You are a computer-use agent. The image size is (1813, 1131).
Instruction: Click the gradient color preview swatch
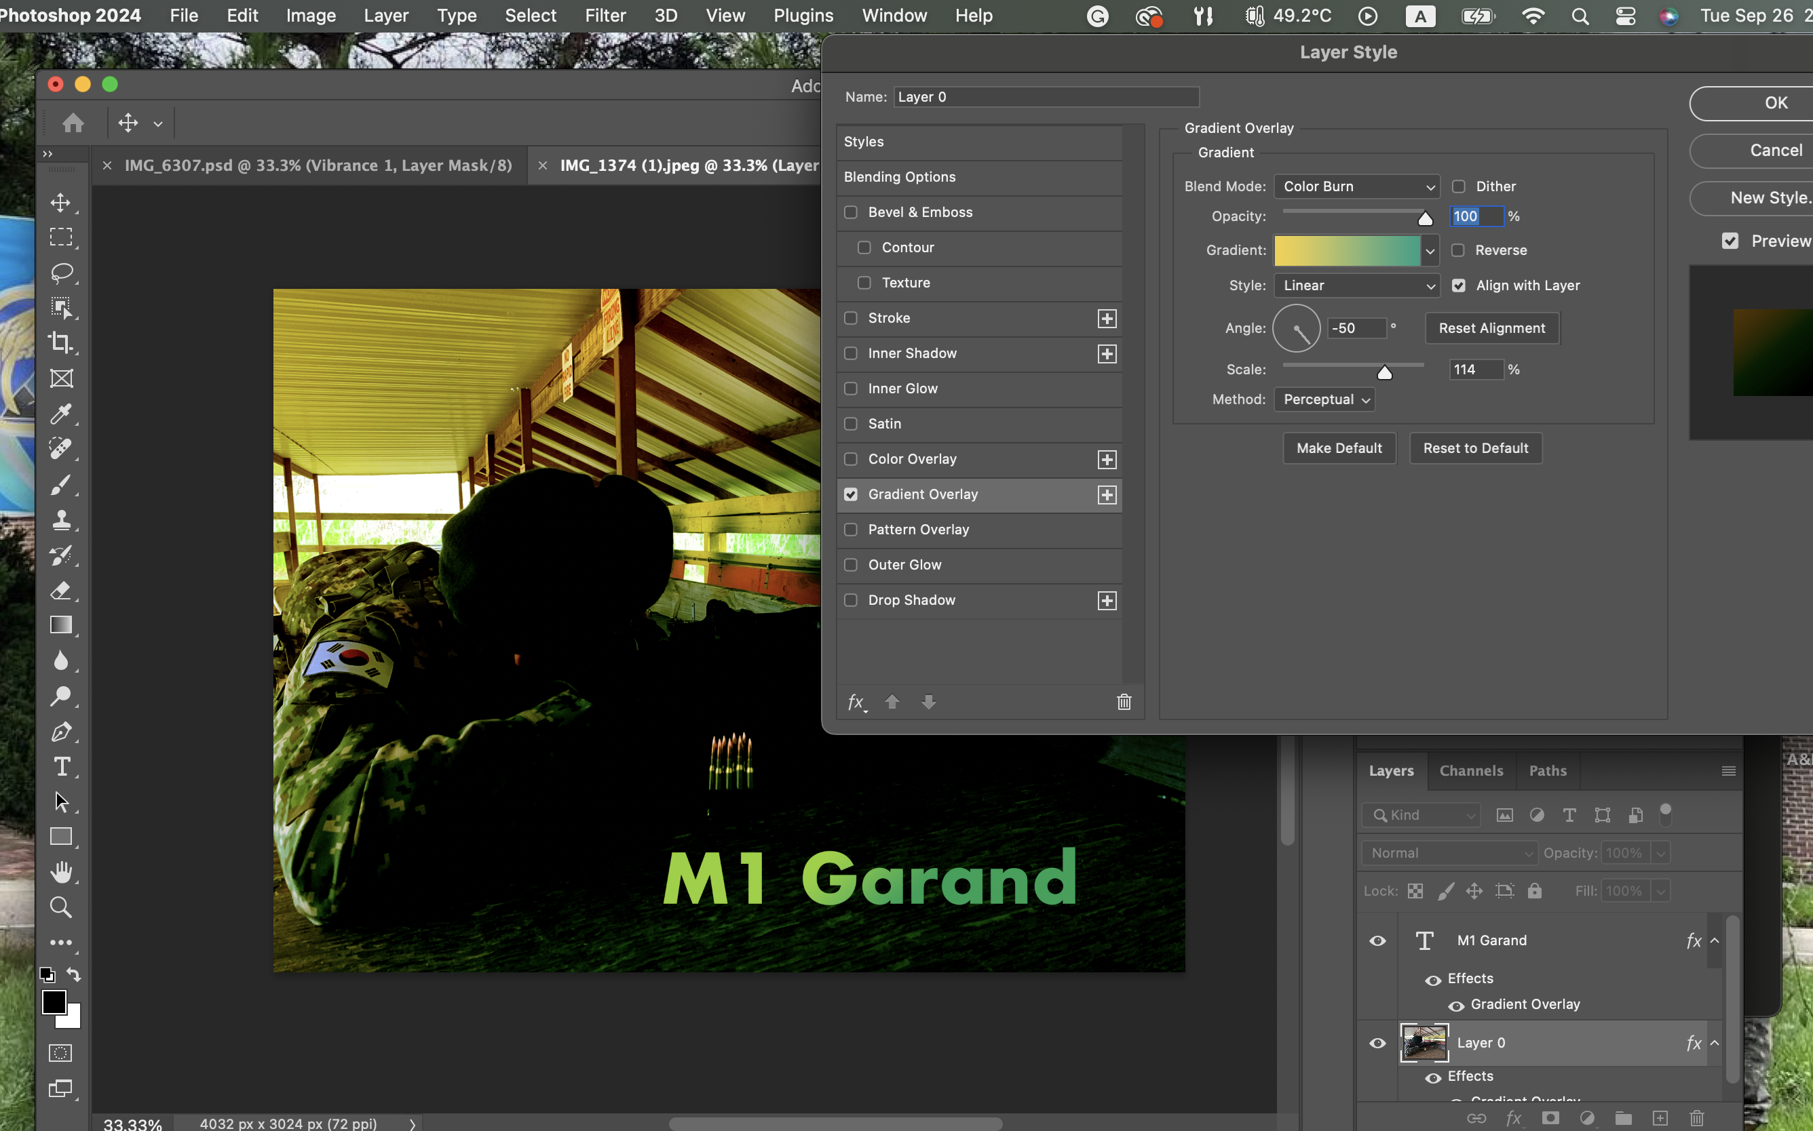(1347, 251)
